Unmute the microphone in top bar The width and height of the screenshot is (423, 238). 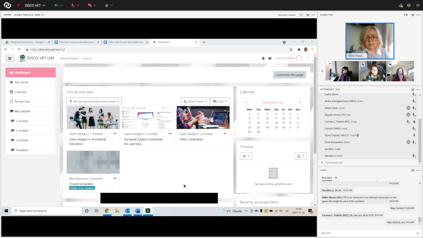(73, 5)
